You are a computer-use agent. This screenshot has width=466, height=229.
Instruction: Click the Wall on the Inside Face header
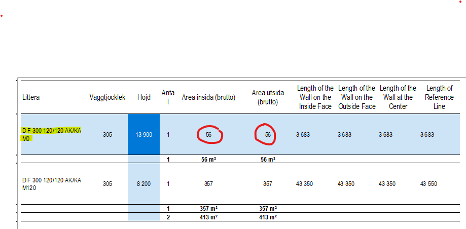(x=315, y=97)
